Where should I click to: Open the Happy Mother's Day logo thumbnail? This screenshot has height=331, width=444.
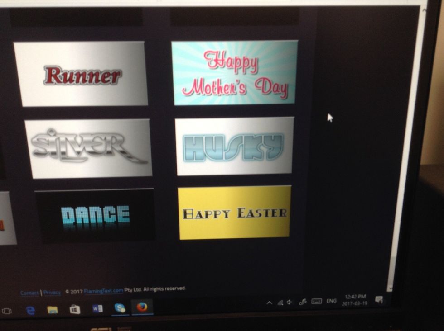pos(235,73)
